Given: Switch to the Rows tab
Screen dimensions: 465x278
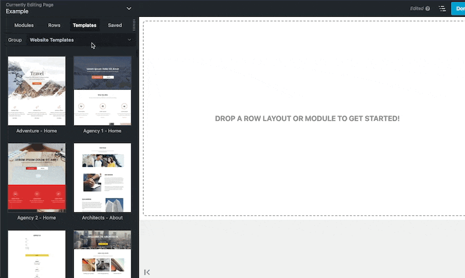Looking at the screenshot, I should 54,25.
